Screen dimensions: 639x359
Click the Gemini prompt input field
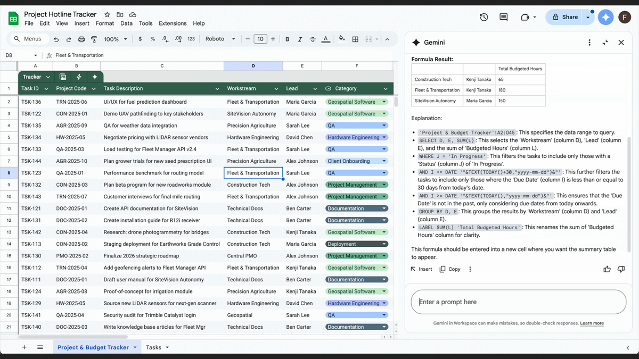pyautogui.click(x=517, y=302)
